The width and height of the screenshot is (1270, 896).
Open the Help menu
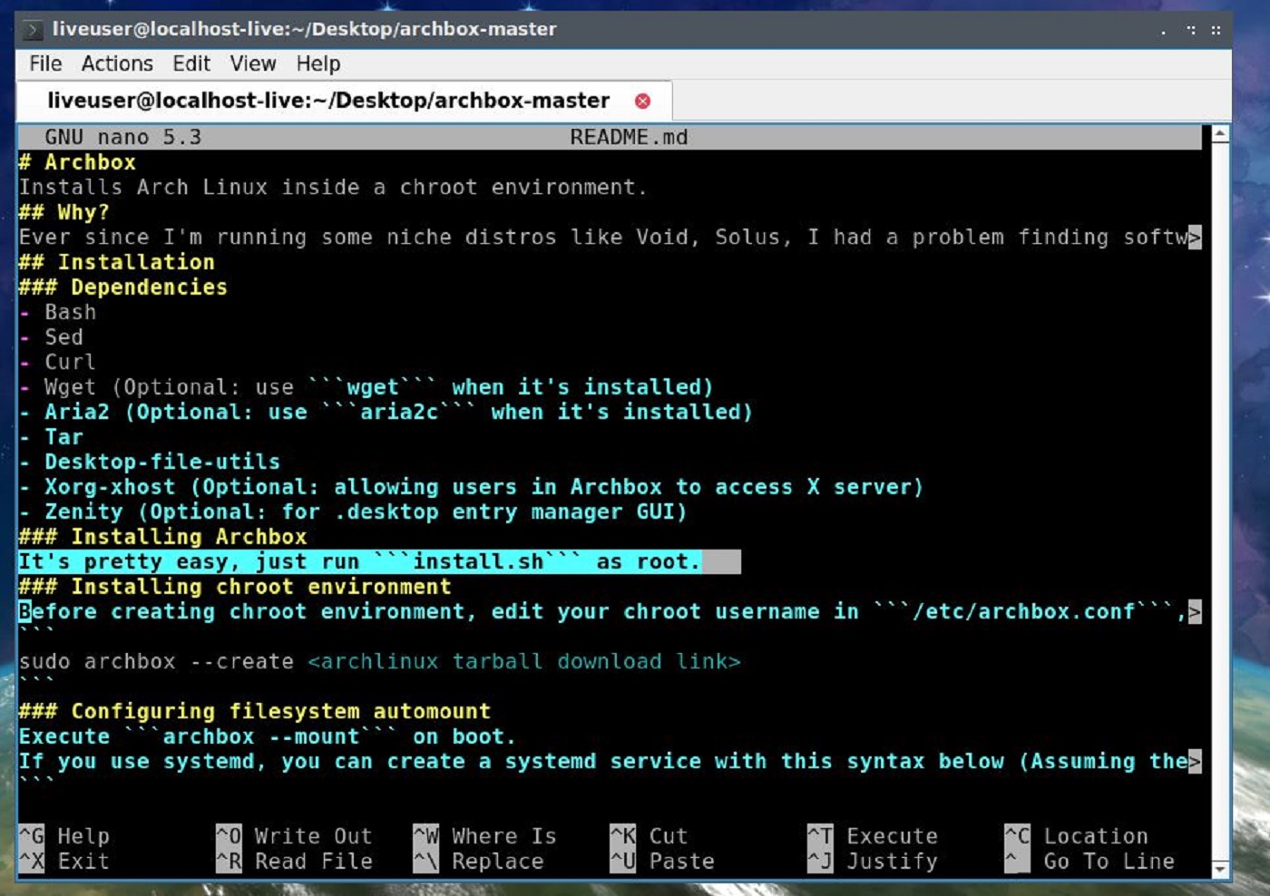pos(317,63)
